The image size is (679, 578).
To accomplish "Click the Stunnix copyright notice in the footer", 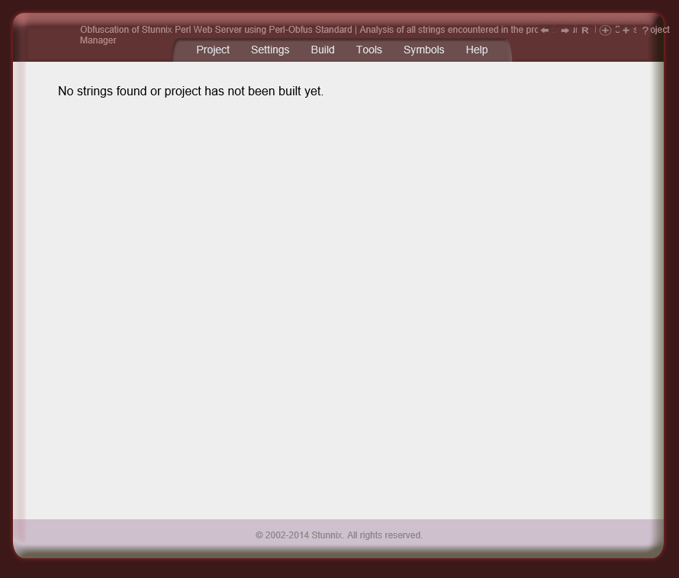I will coord(339,535).
